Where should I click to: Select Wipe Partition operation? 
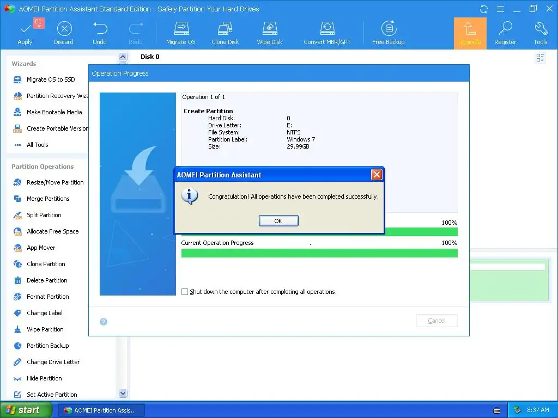(38, 329)
